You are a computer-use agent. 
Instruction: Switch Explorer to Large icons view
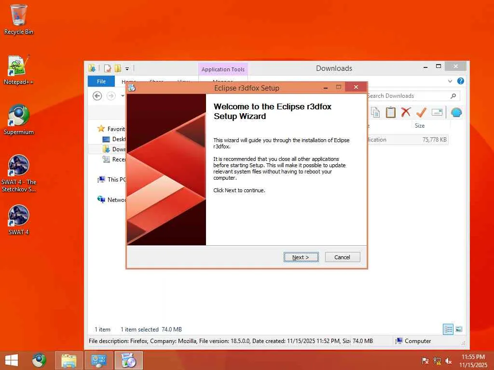pyautogui.click(x=459, y=329)
